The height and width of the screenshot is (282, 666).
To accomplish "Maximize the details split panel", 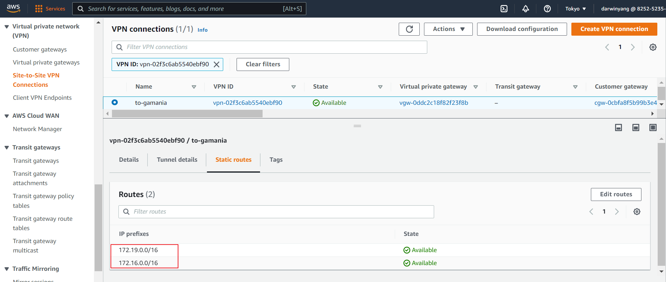I will click(653, 127).
